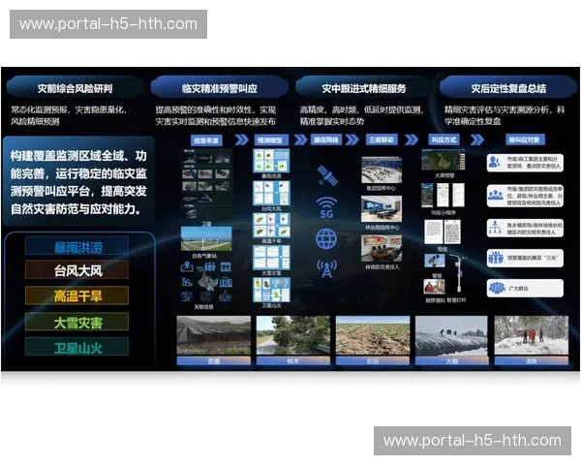Image resolution: width=581 pixels, height=465 pixels.
Task: Open the 道路 snowy road photo
Action: (x=532, y=335)
